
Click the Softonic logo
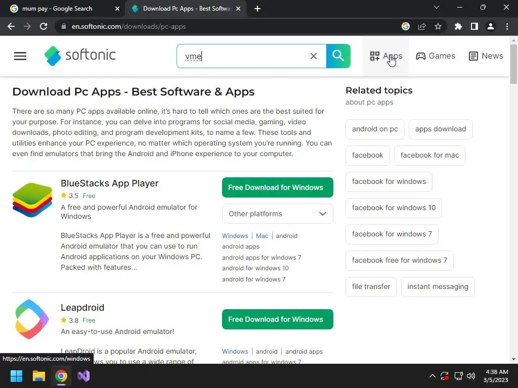[80, 56]
